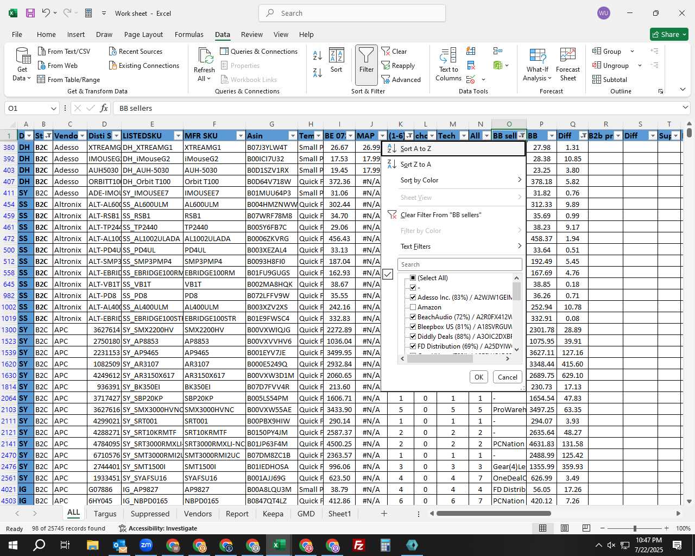Uncheck the '-' filter item
Viewport: 695px width, 556px height.
413,287
